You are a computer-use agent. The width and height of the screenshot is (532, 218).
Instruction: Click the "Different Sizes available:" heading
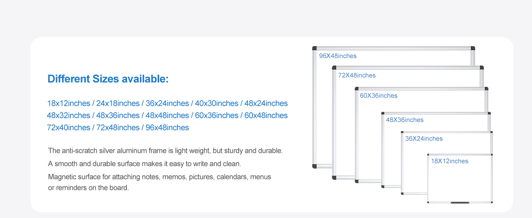pos(108,79)
